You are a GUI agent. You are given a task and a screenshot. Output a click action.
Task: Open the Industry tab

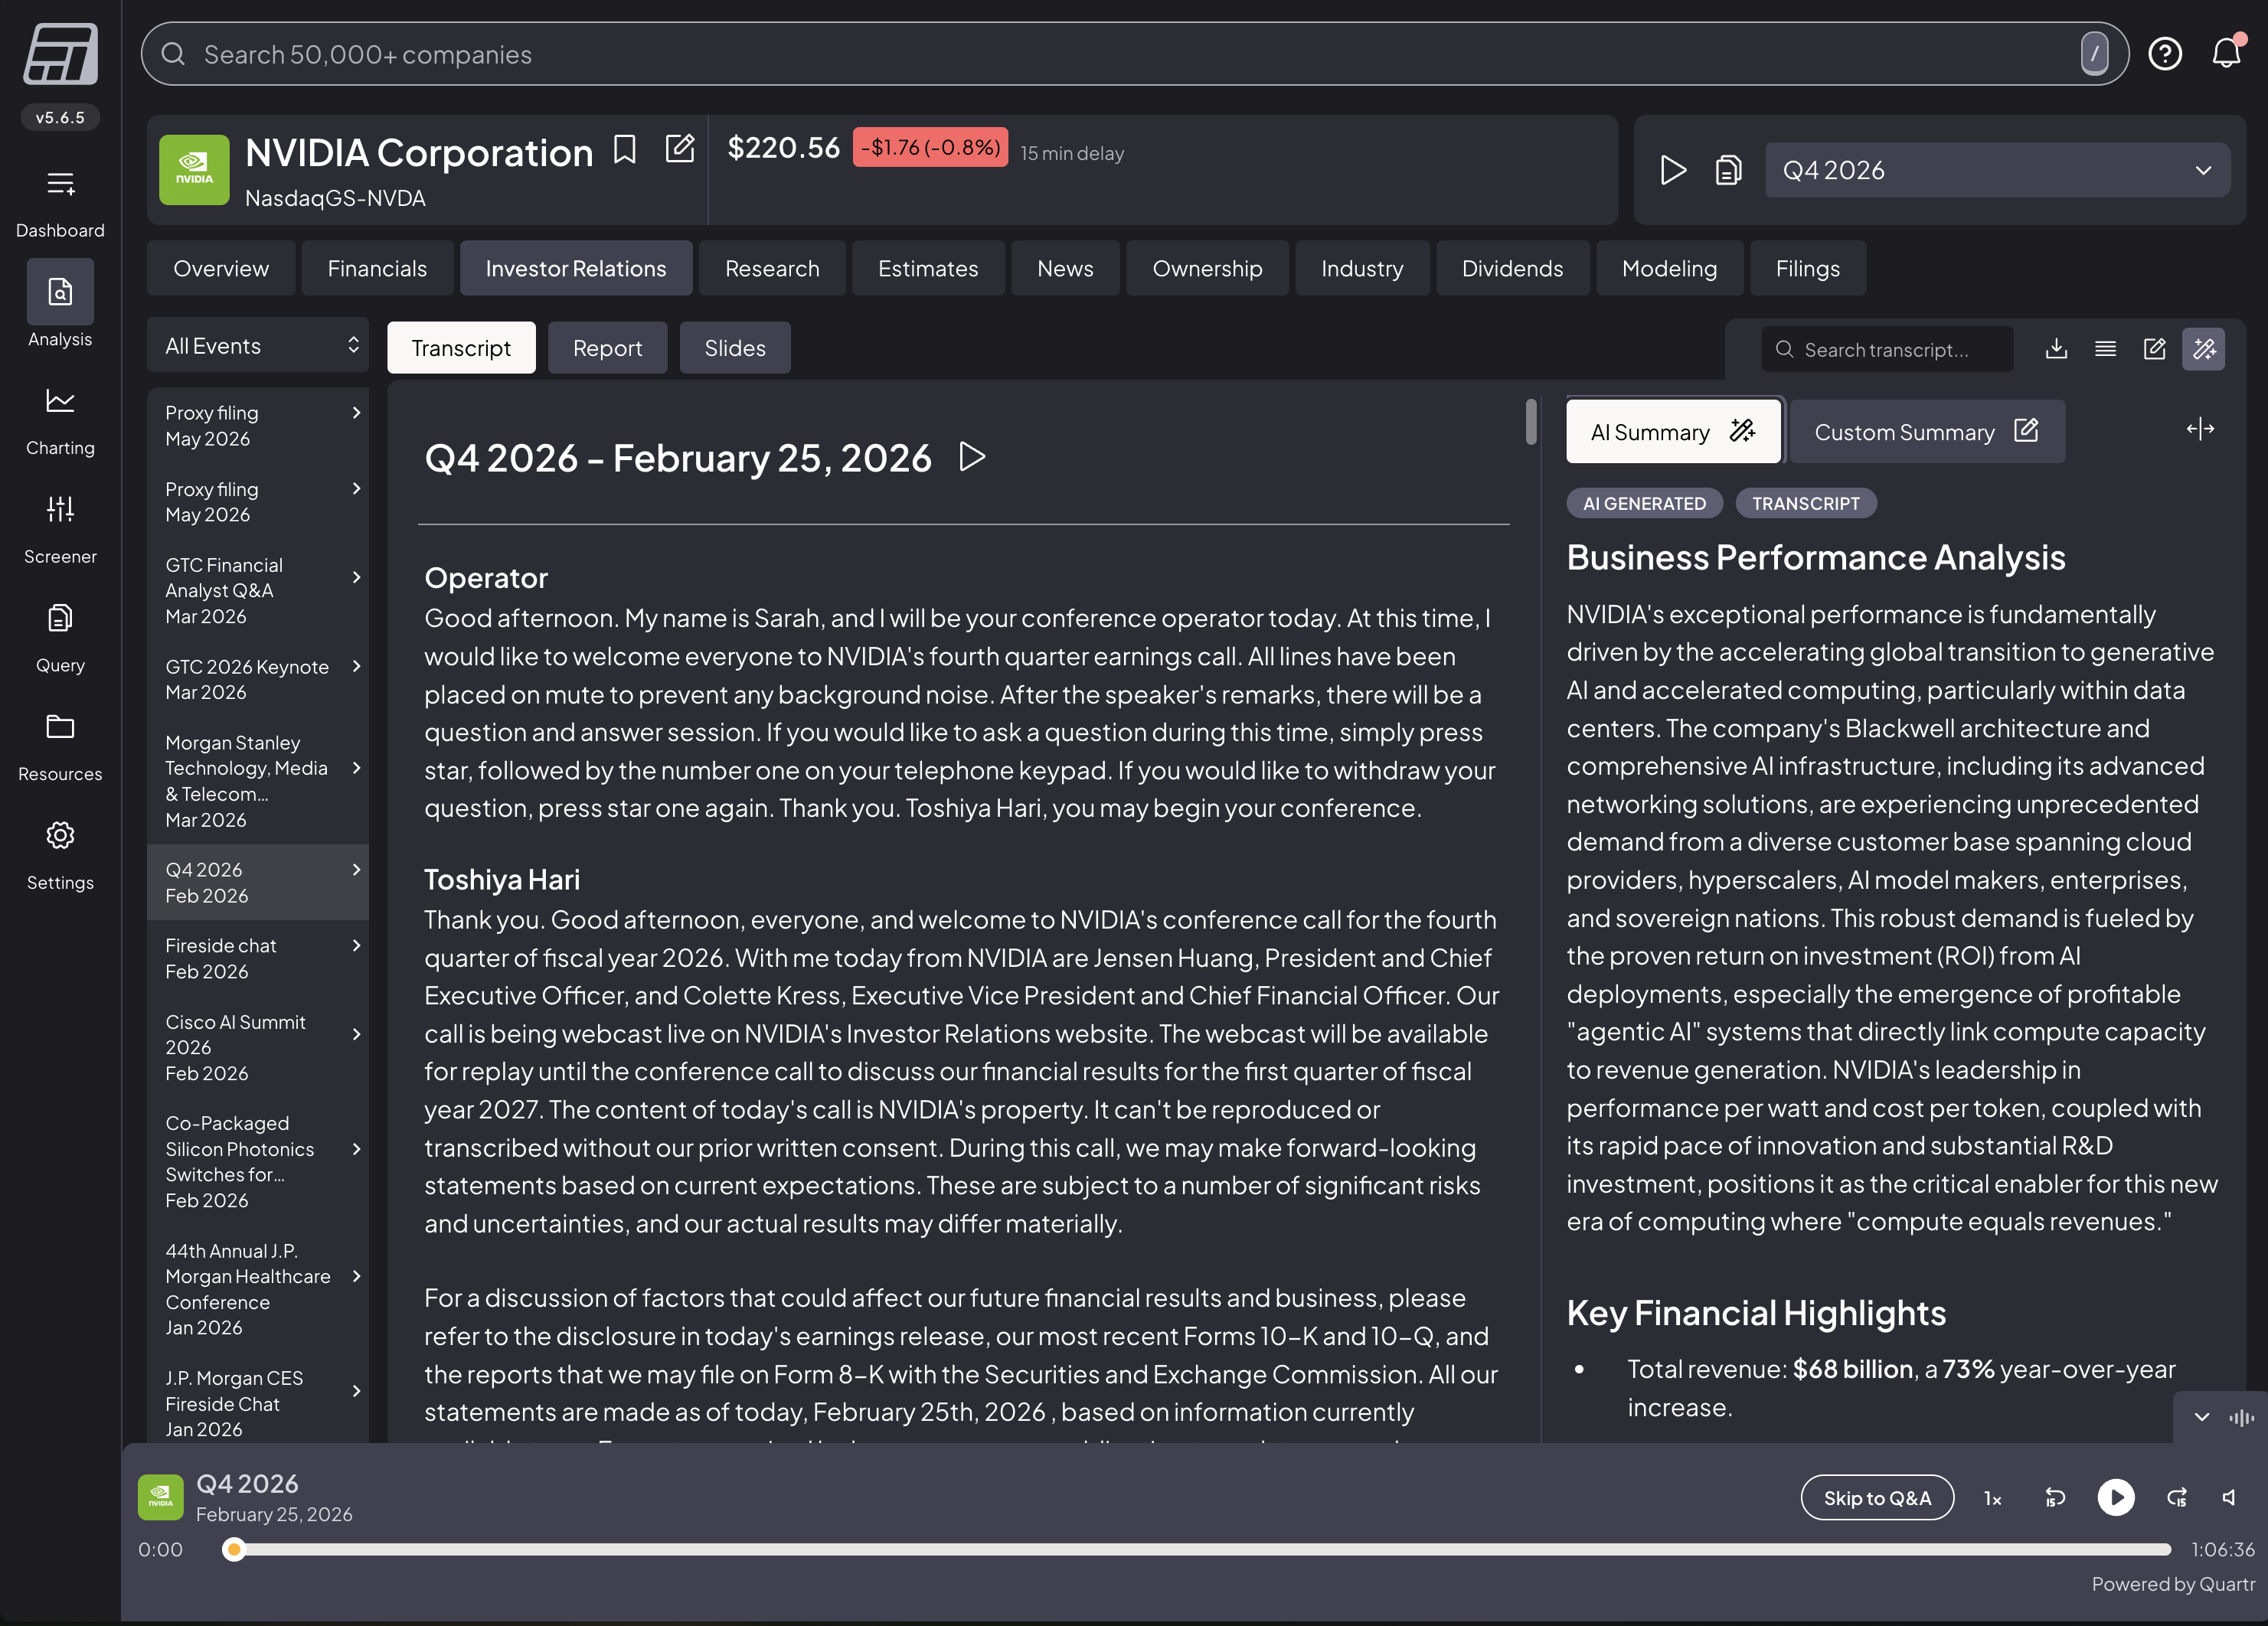coord(1362,268)
